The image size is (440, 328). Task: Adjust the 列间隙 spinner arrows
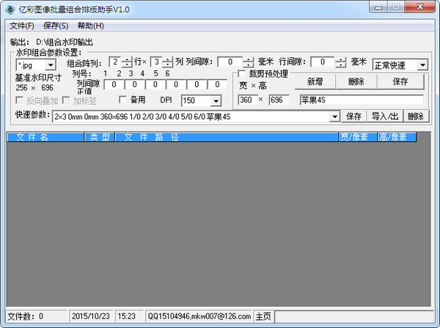coord(250,62)
